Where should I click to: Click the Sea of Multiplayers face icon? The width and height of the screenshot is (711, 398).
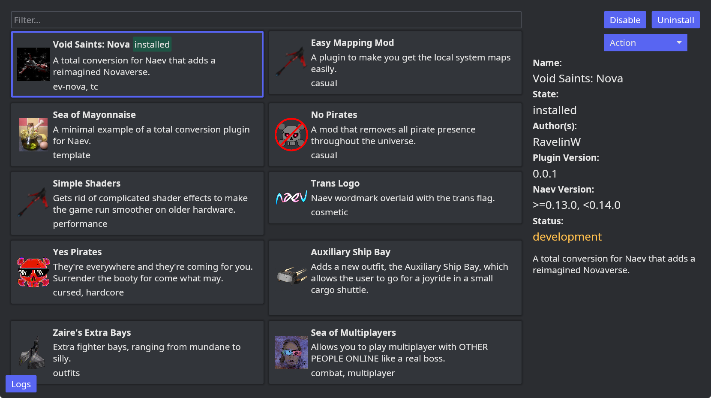coord(291,353)
